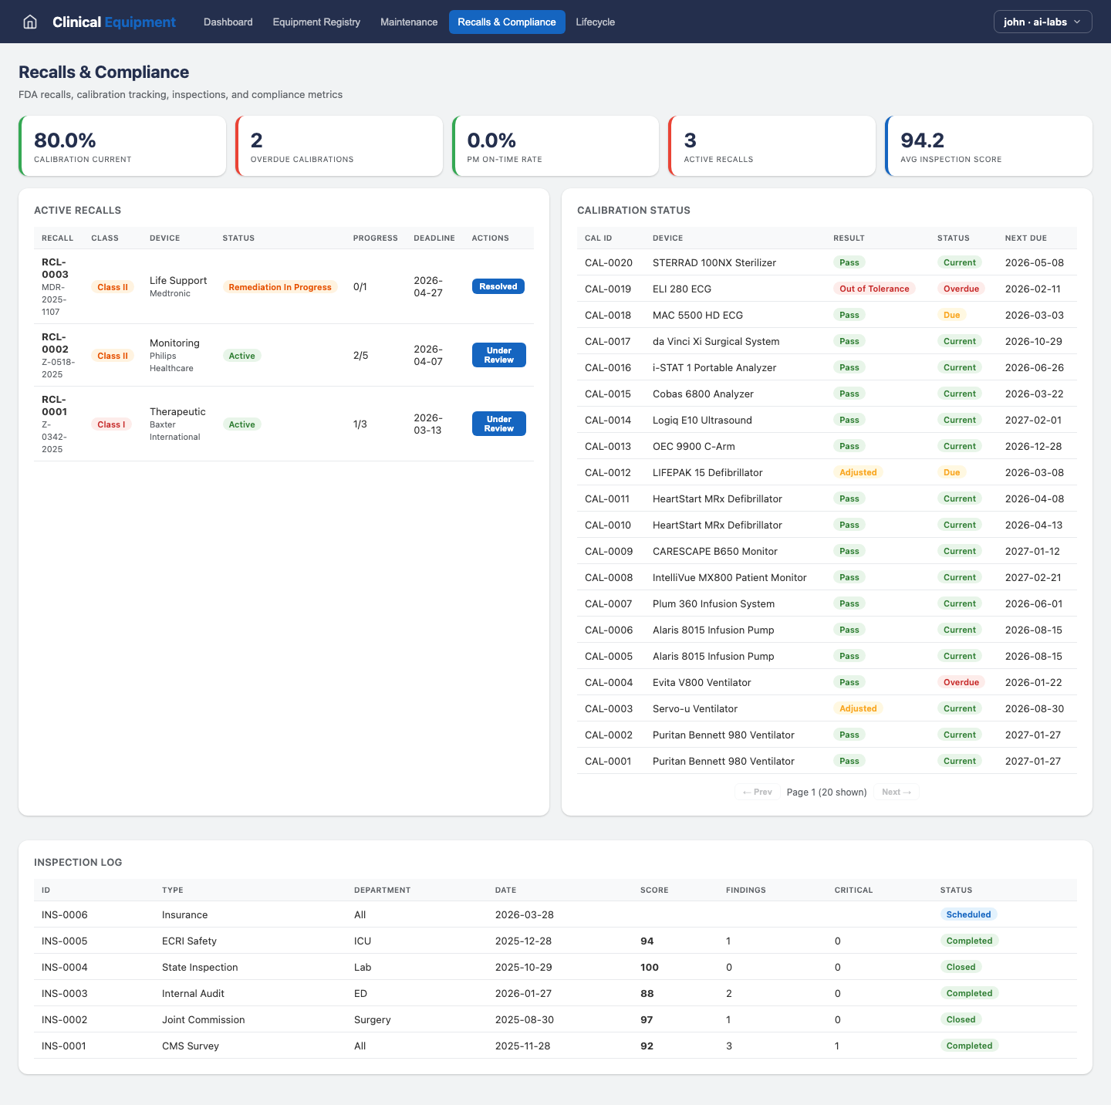The height and width of the screenshot is (1105, 1111).
Task: Go to previous calibration page
Action: tap(757, 792)
